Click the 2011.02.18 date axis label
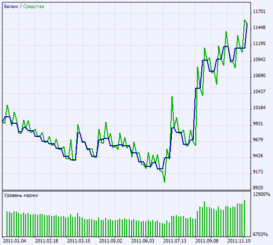273x245 pixels. click(47, 241)
